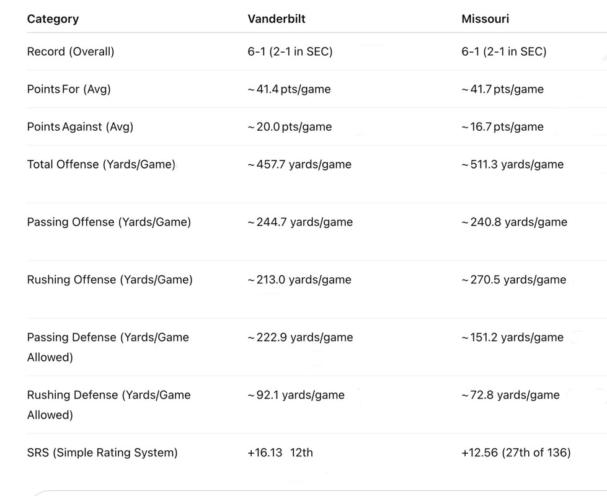Click Missouri's ~41.7 pts/game value
607x496 pixels.
(502, 89)
